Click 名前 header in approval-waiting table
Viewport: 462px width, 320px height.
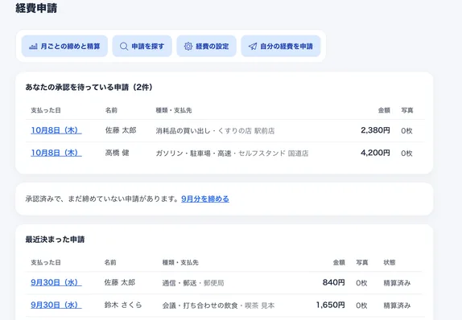click(x=111, y=110)
